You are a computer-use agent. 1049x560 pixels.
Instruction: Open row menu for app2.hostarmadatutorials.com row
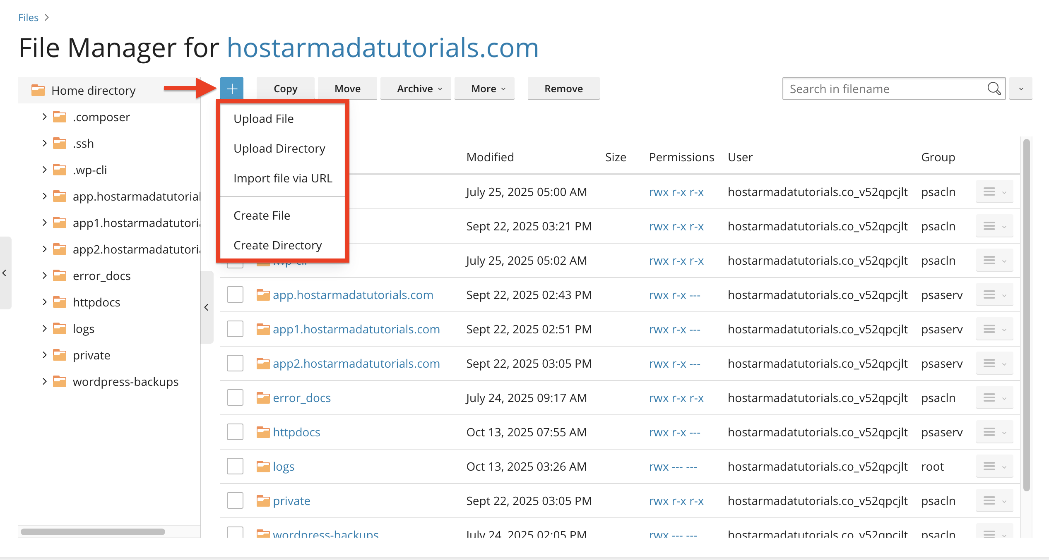(994, 364)
